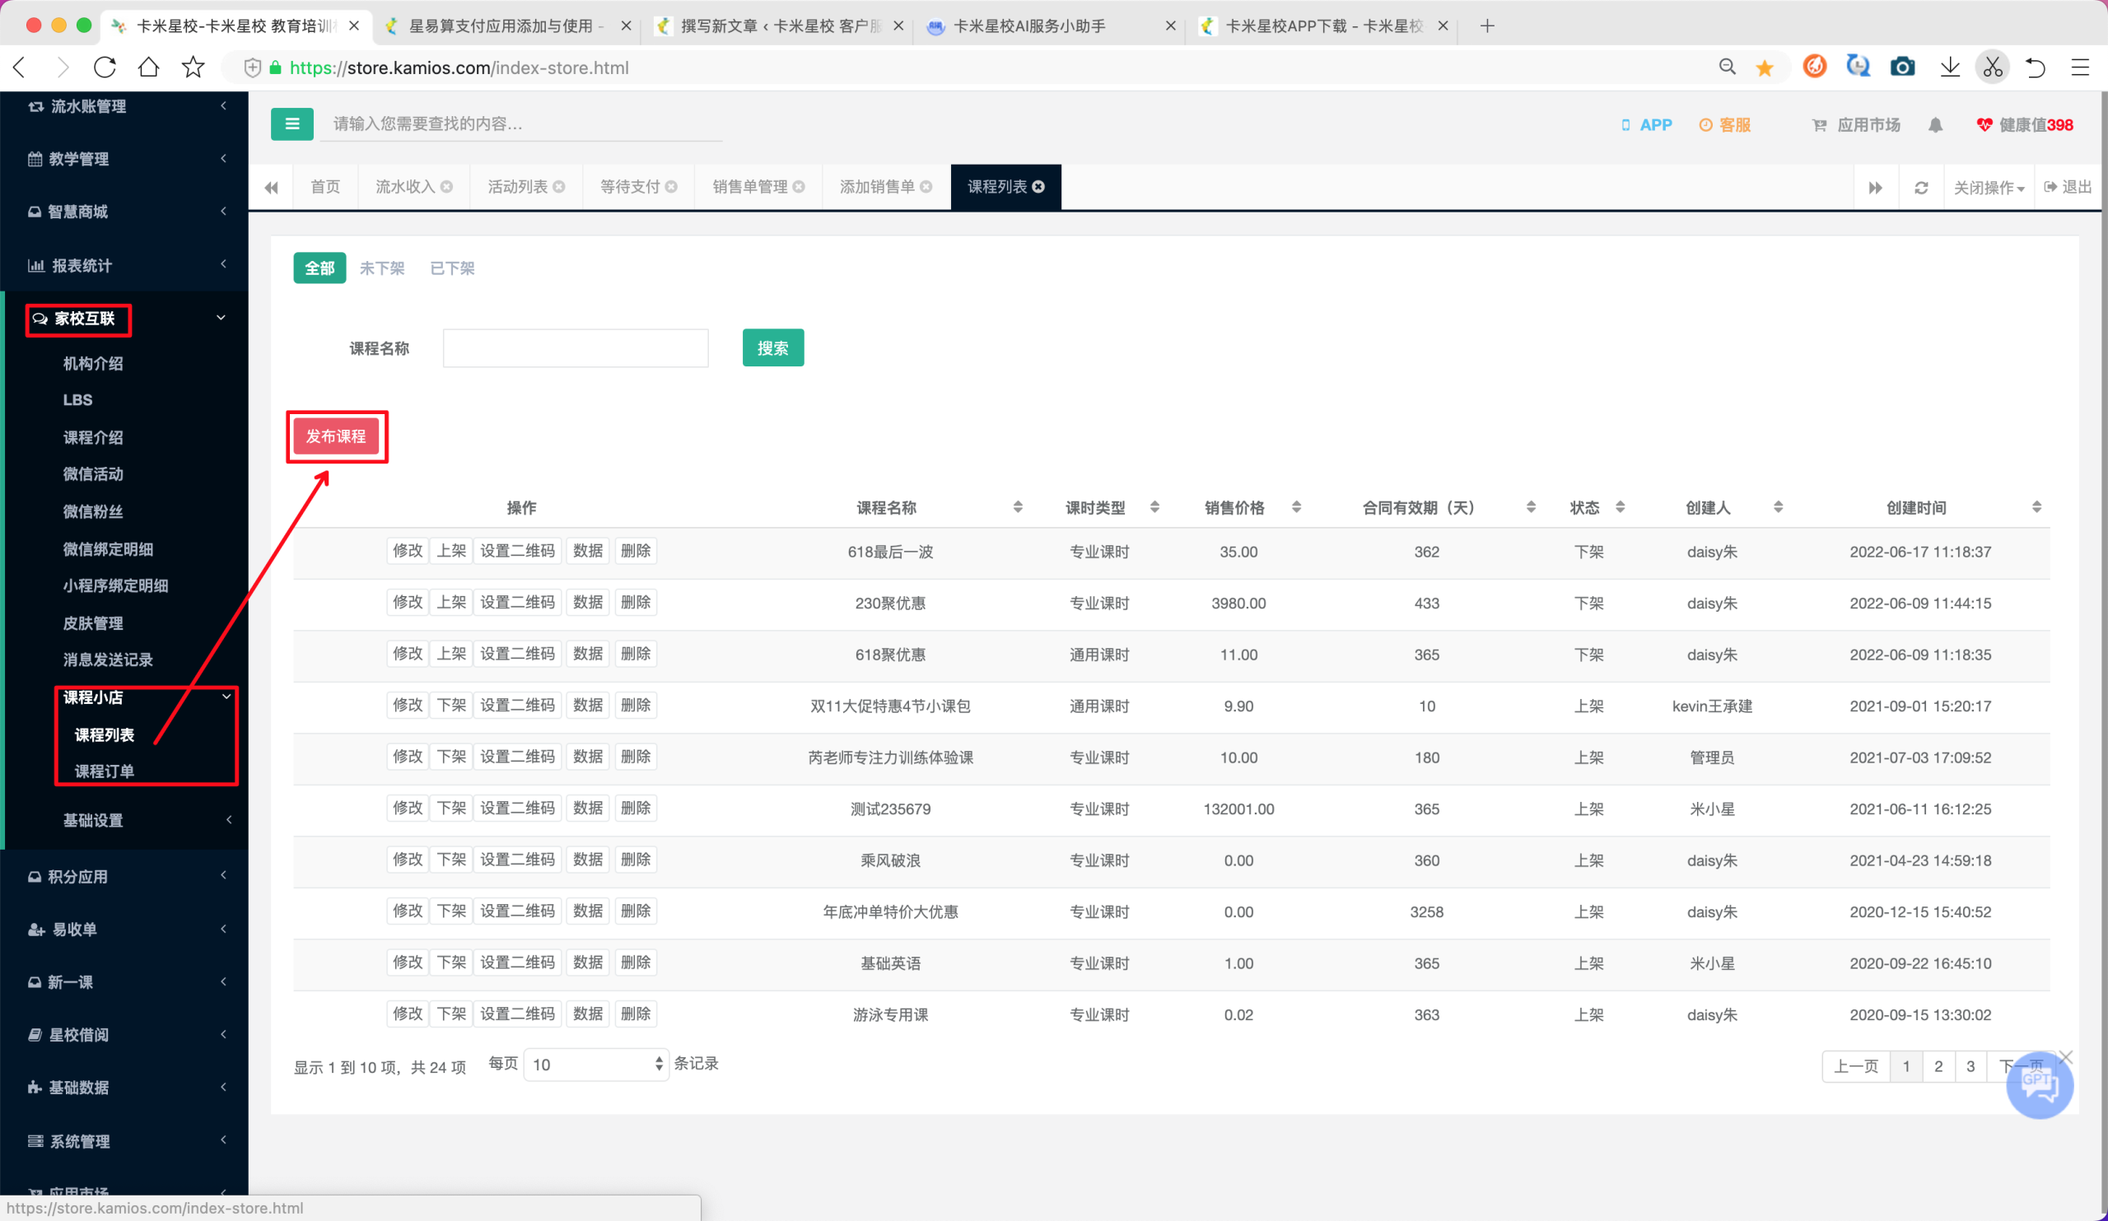Viewport: 2108px width, 1221px height.
Task: Click the browser reload icon
Action: [x=105, y=67]
